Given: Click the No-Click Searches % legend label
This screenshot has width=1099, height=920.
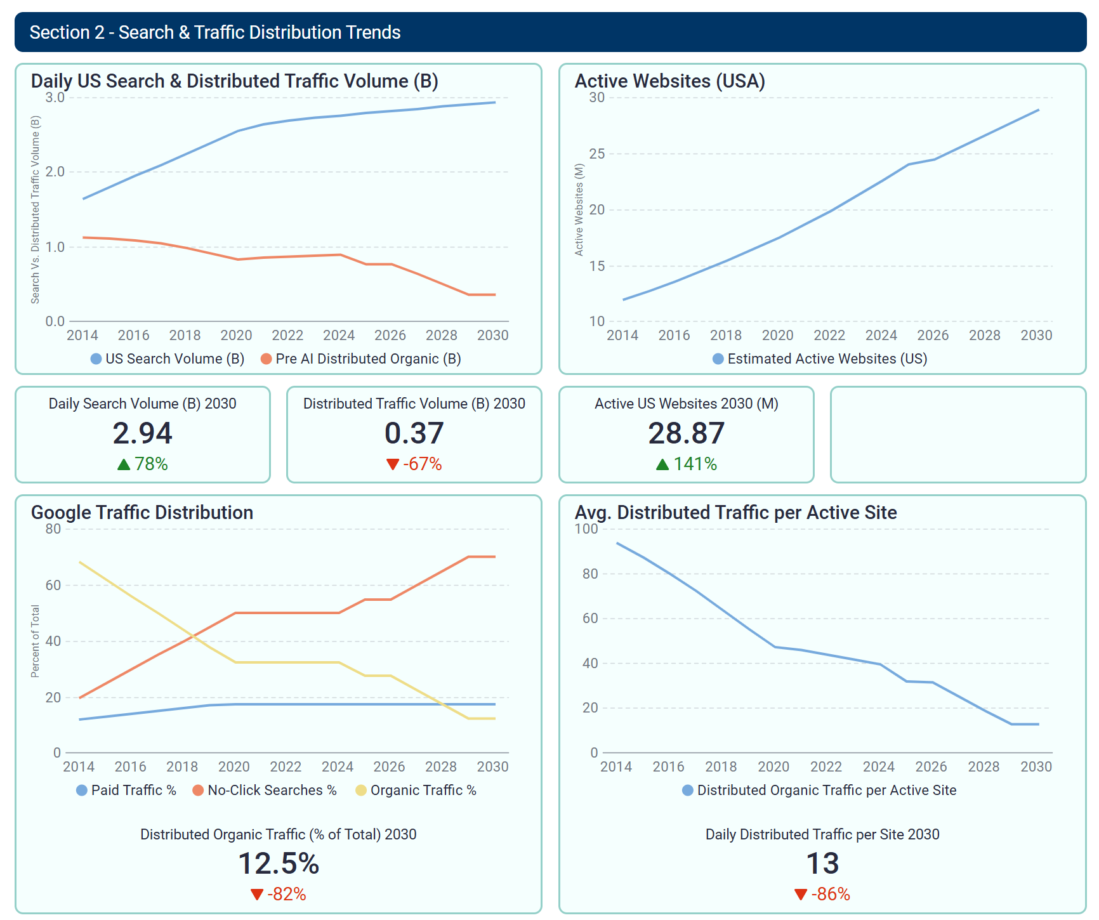Looking at the screenshot, I should [x=272, y=791].
